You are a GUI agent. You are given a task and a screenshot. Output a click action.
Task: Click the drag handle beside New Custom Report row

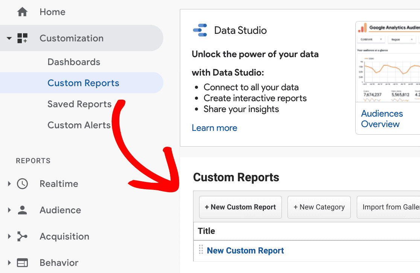[201, 249]
